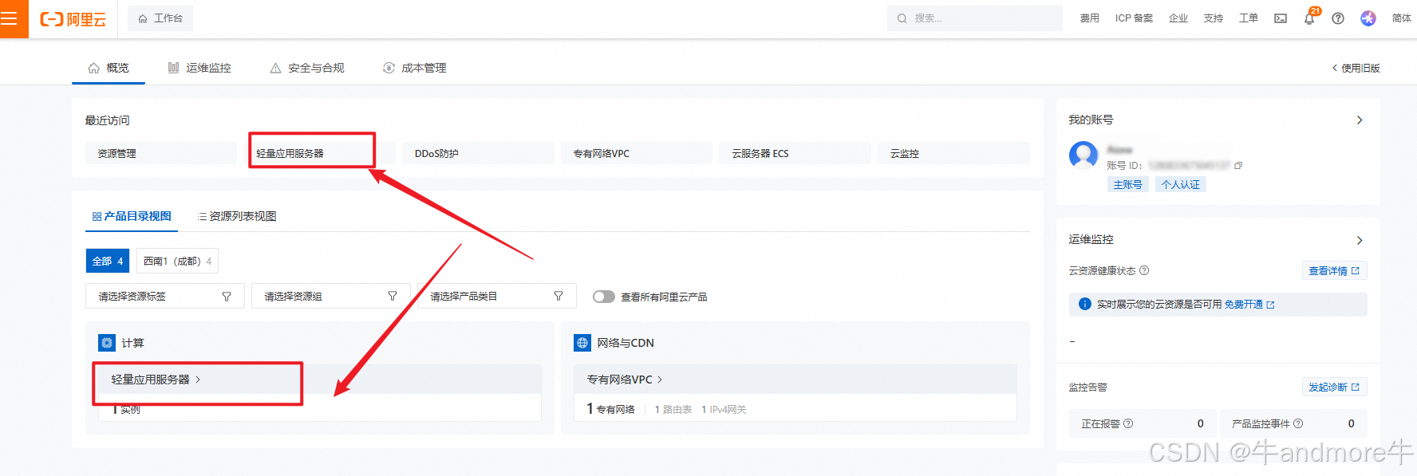Open the notifications bell
Image resolution: width=1417 pixels, height=476 pixels.
click(x=1309, y=18)
